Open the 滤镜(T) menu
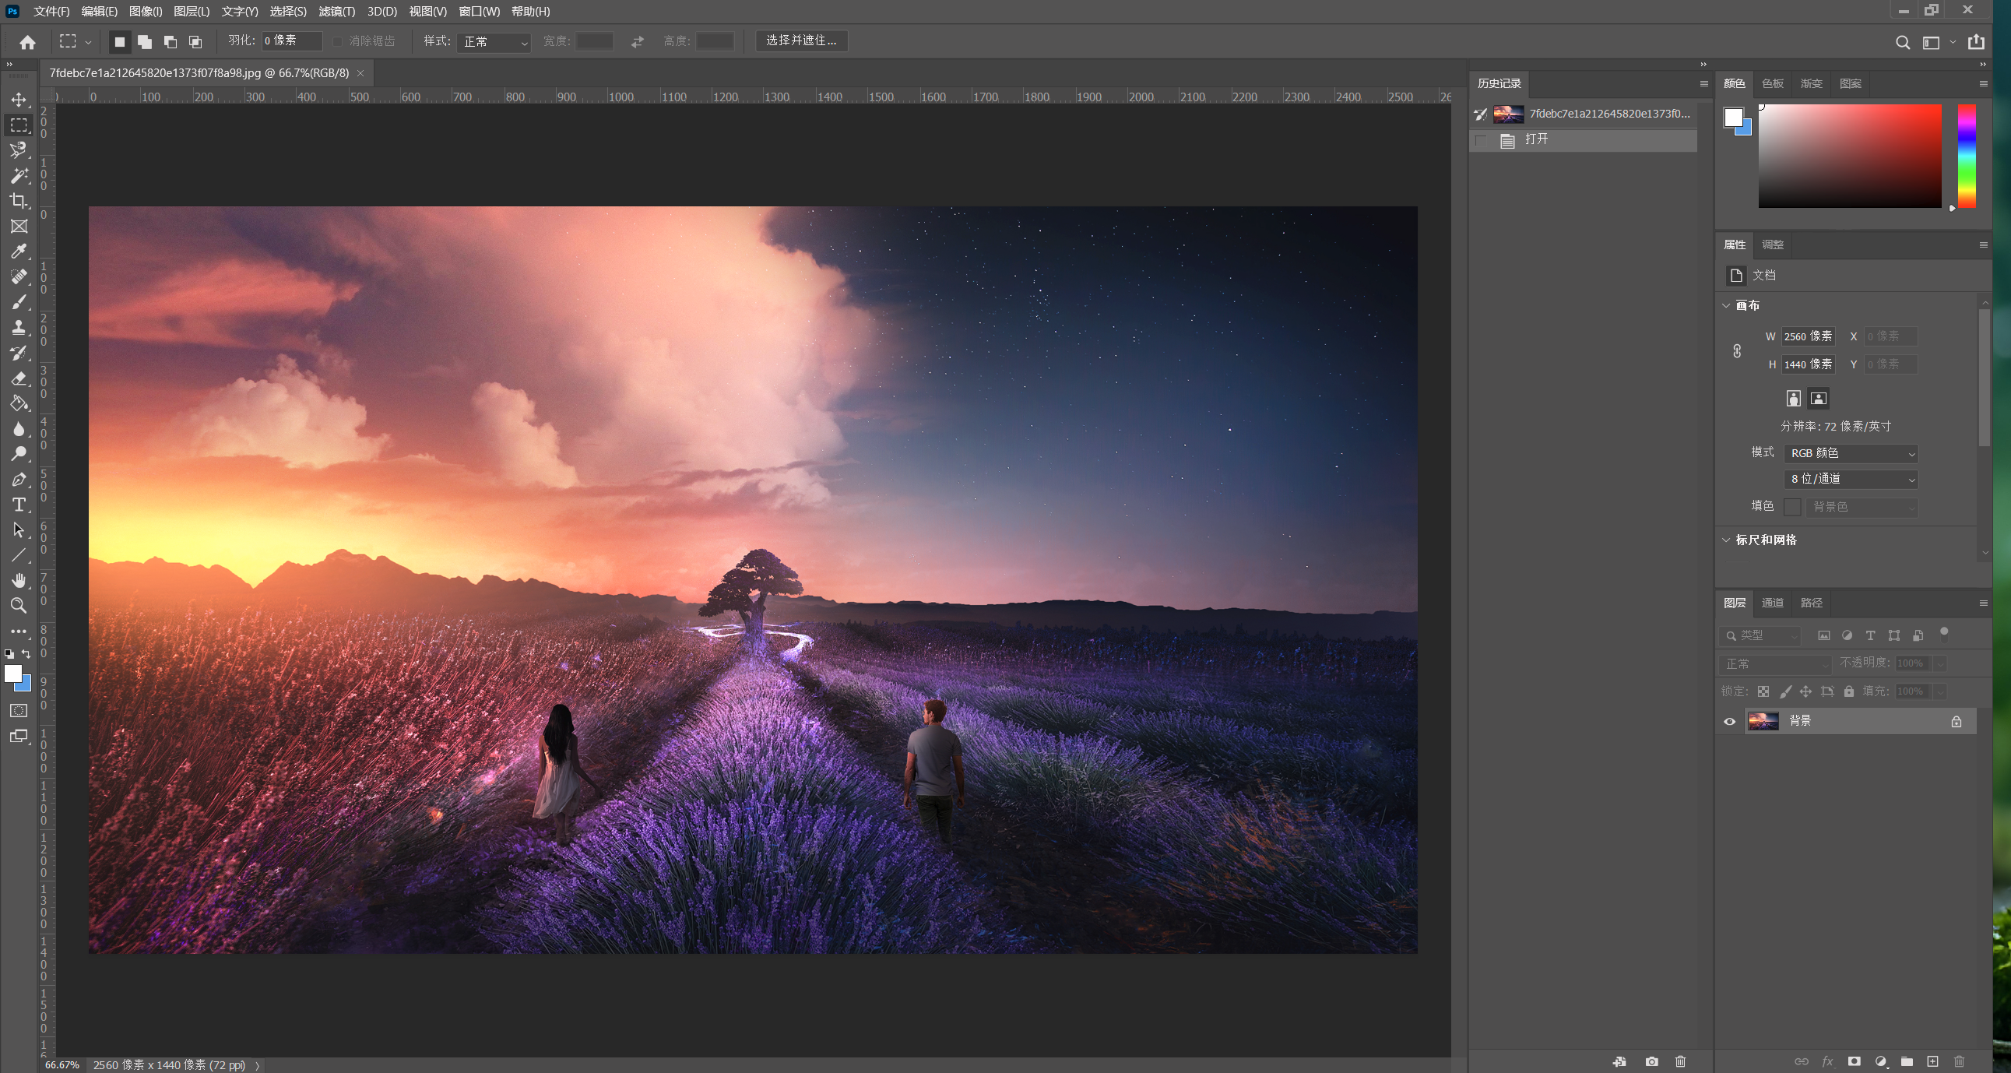 click(336, 11)
